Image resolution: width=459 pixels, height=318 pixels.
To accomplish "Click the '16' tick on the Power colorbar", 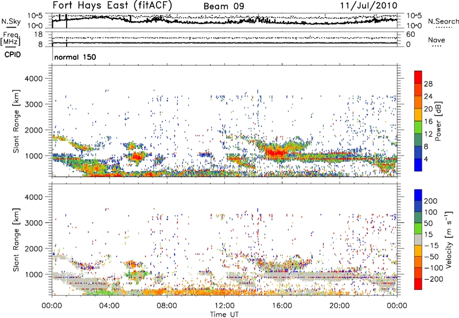I will tap(428, 122).
